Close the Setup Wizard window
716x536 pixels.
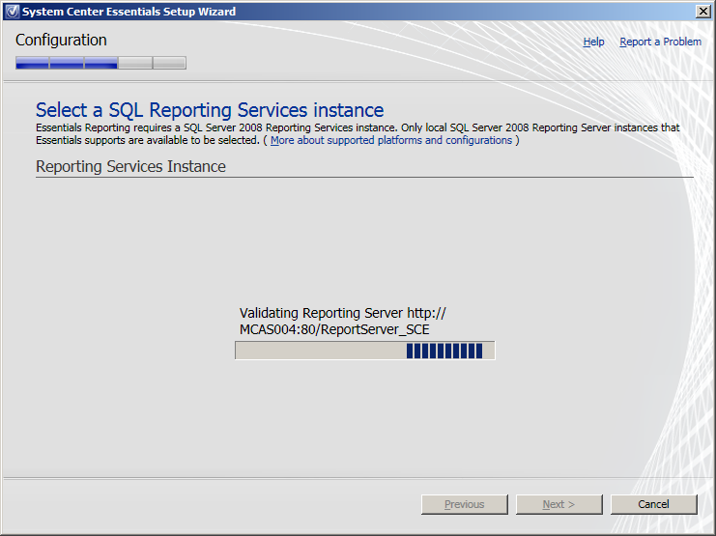pyautogui.click(x=702, y=12)
